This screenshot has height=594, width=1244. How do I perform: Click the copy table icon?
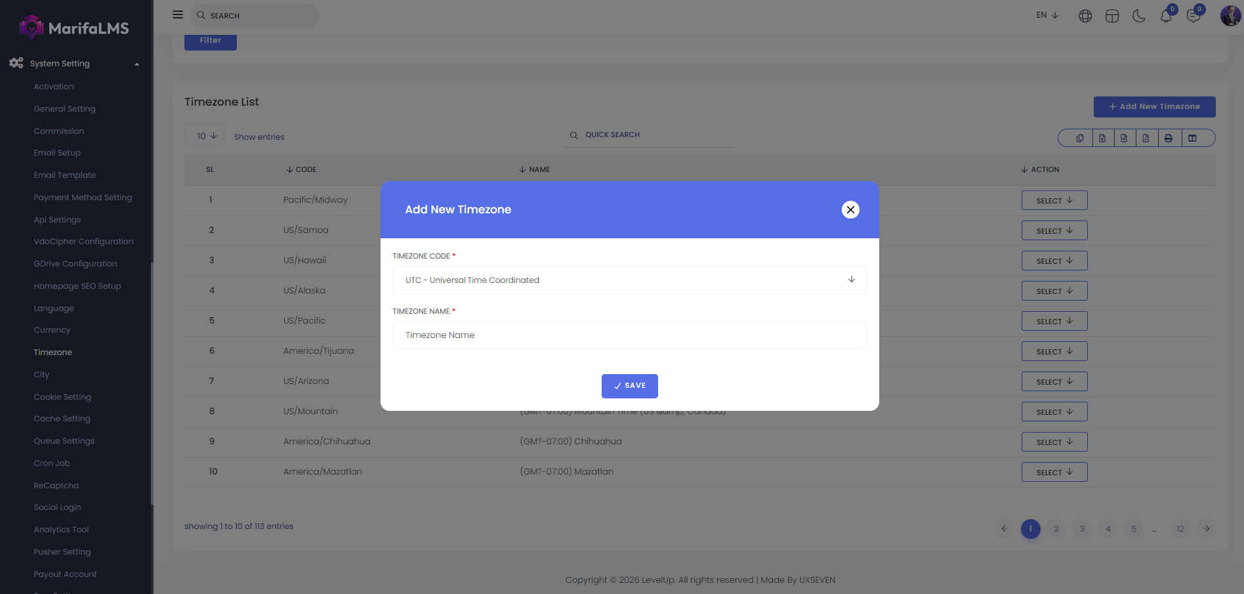[x=1079, y=138]
